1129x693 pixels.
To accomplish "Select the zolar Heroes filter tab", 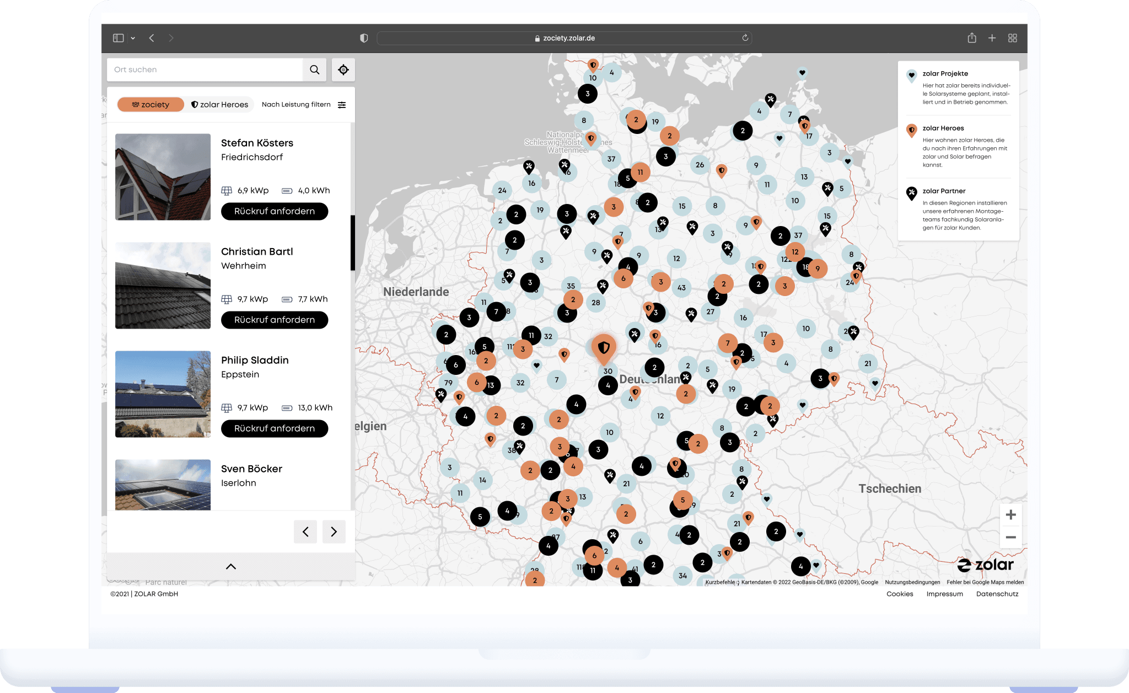I will coord(219,105).
